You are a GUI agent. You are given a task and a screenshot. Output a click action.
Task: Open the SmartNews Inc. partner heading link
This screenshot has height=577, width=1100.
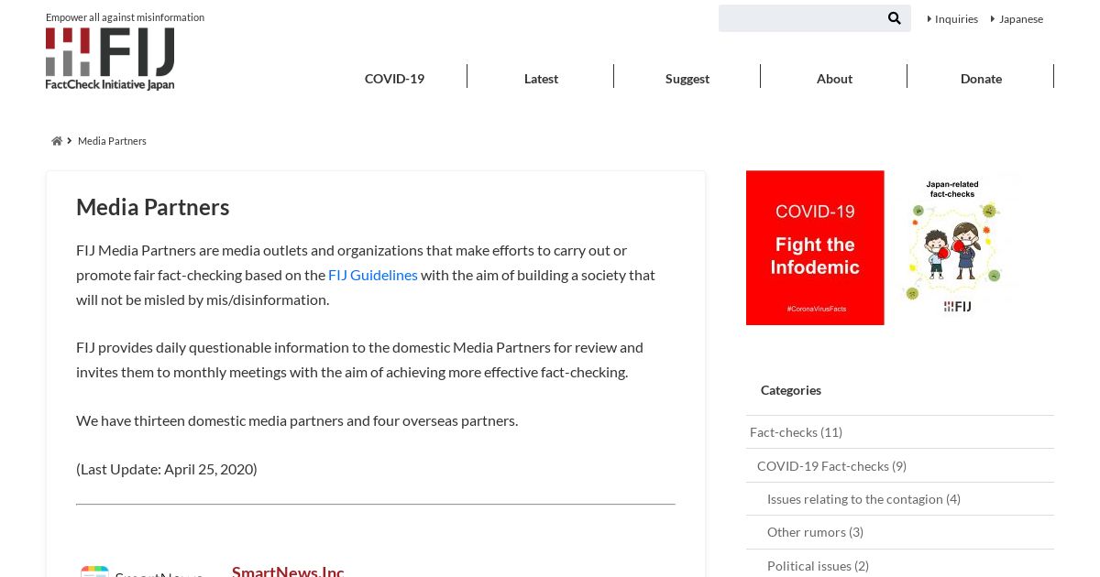tap(288, 571)
